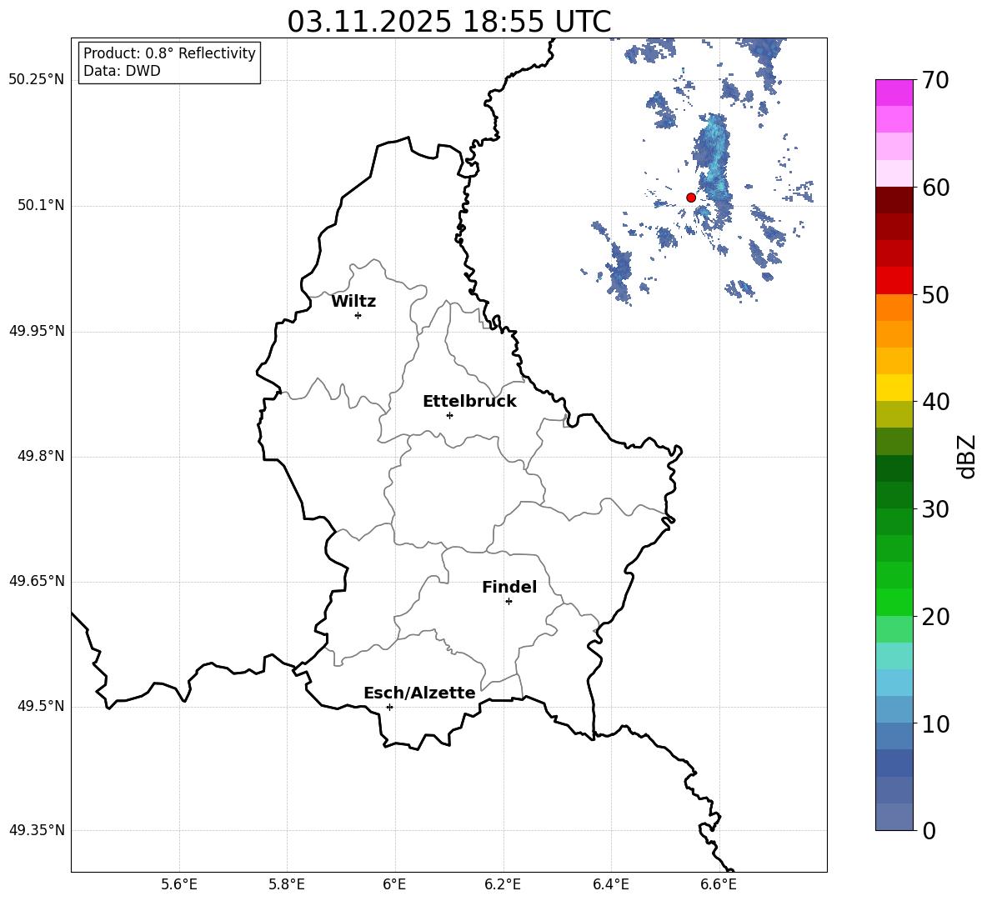Click the dBZ colorbar label
Image resolution: width=987 pixels, height=901 pixels.
(x=968, y=456)
